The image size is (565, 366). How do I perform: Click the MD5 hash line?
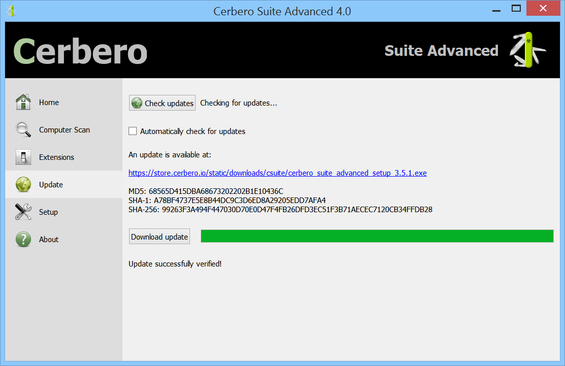click(x=206, y=191)
